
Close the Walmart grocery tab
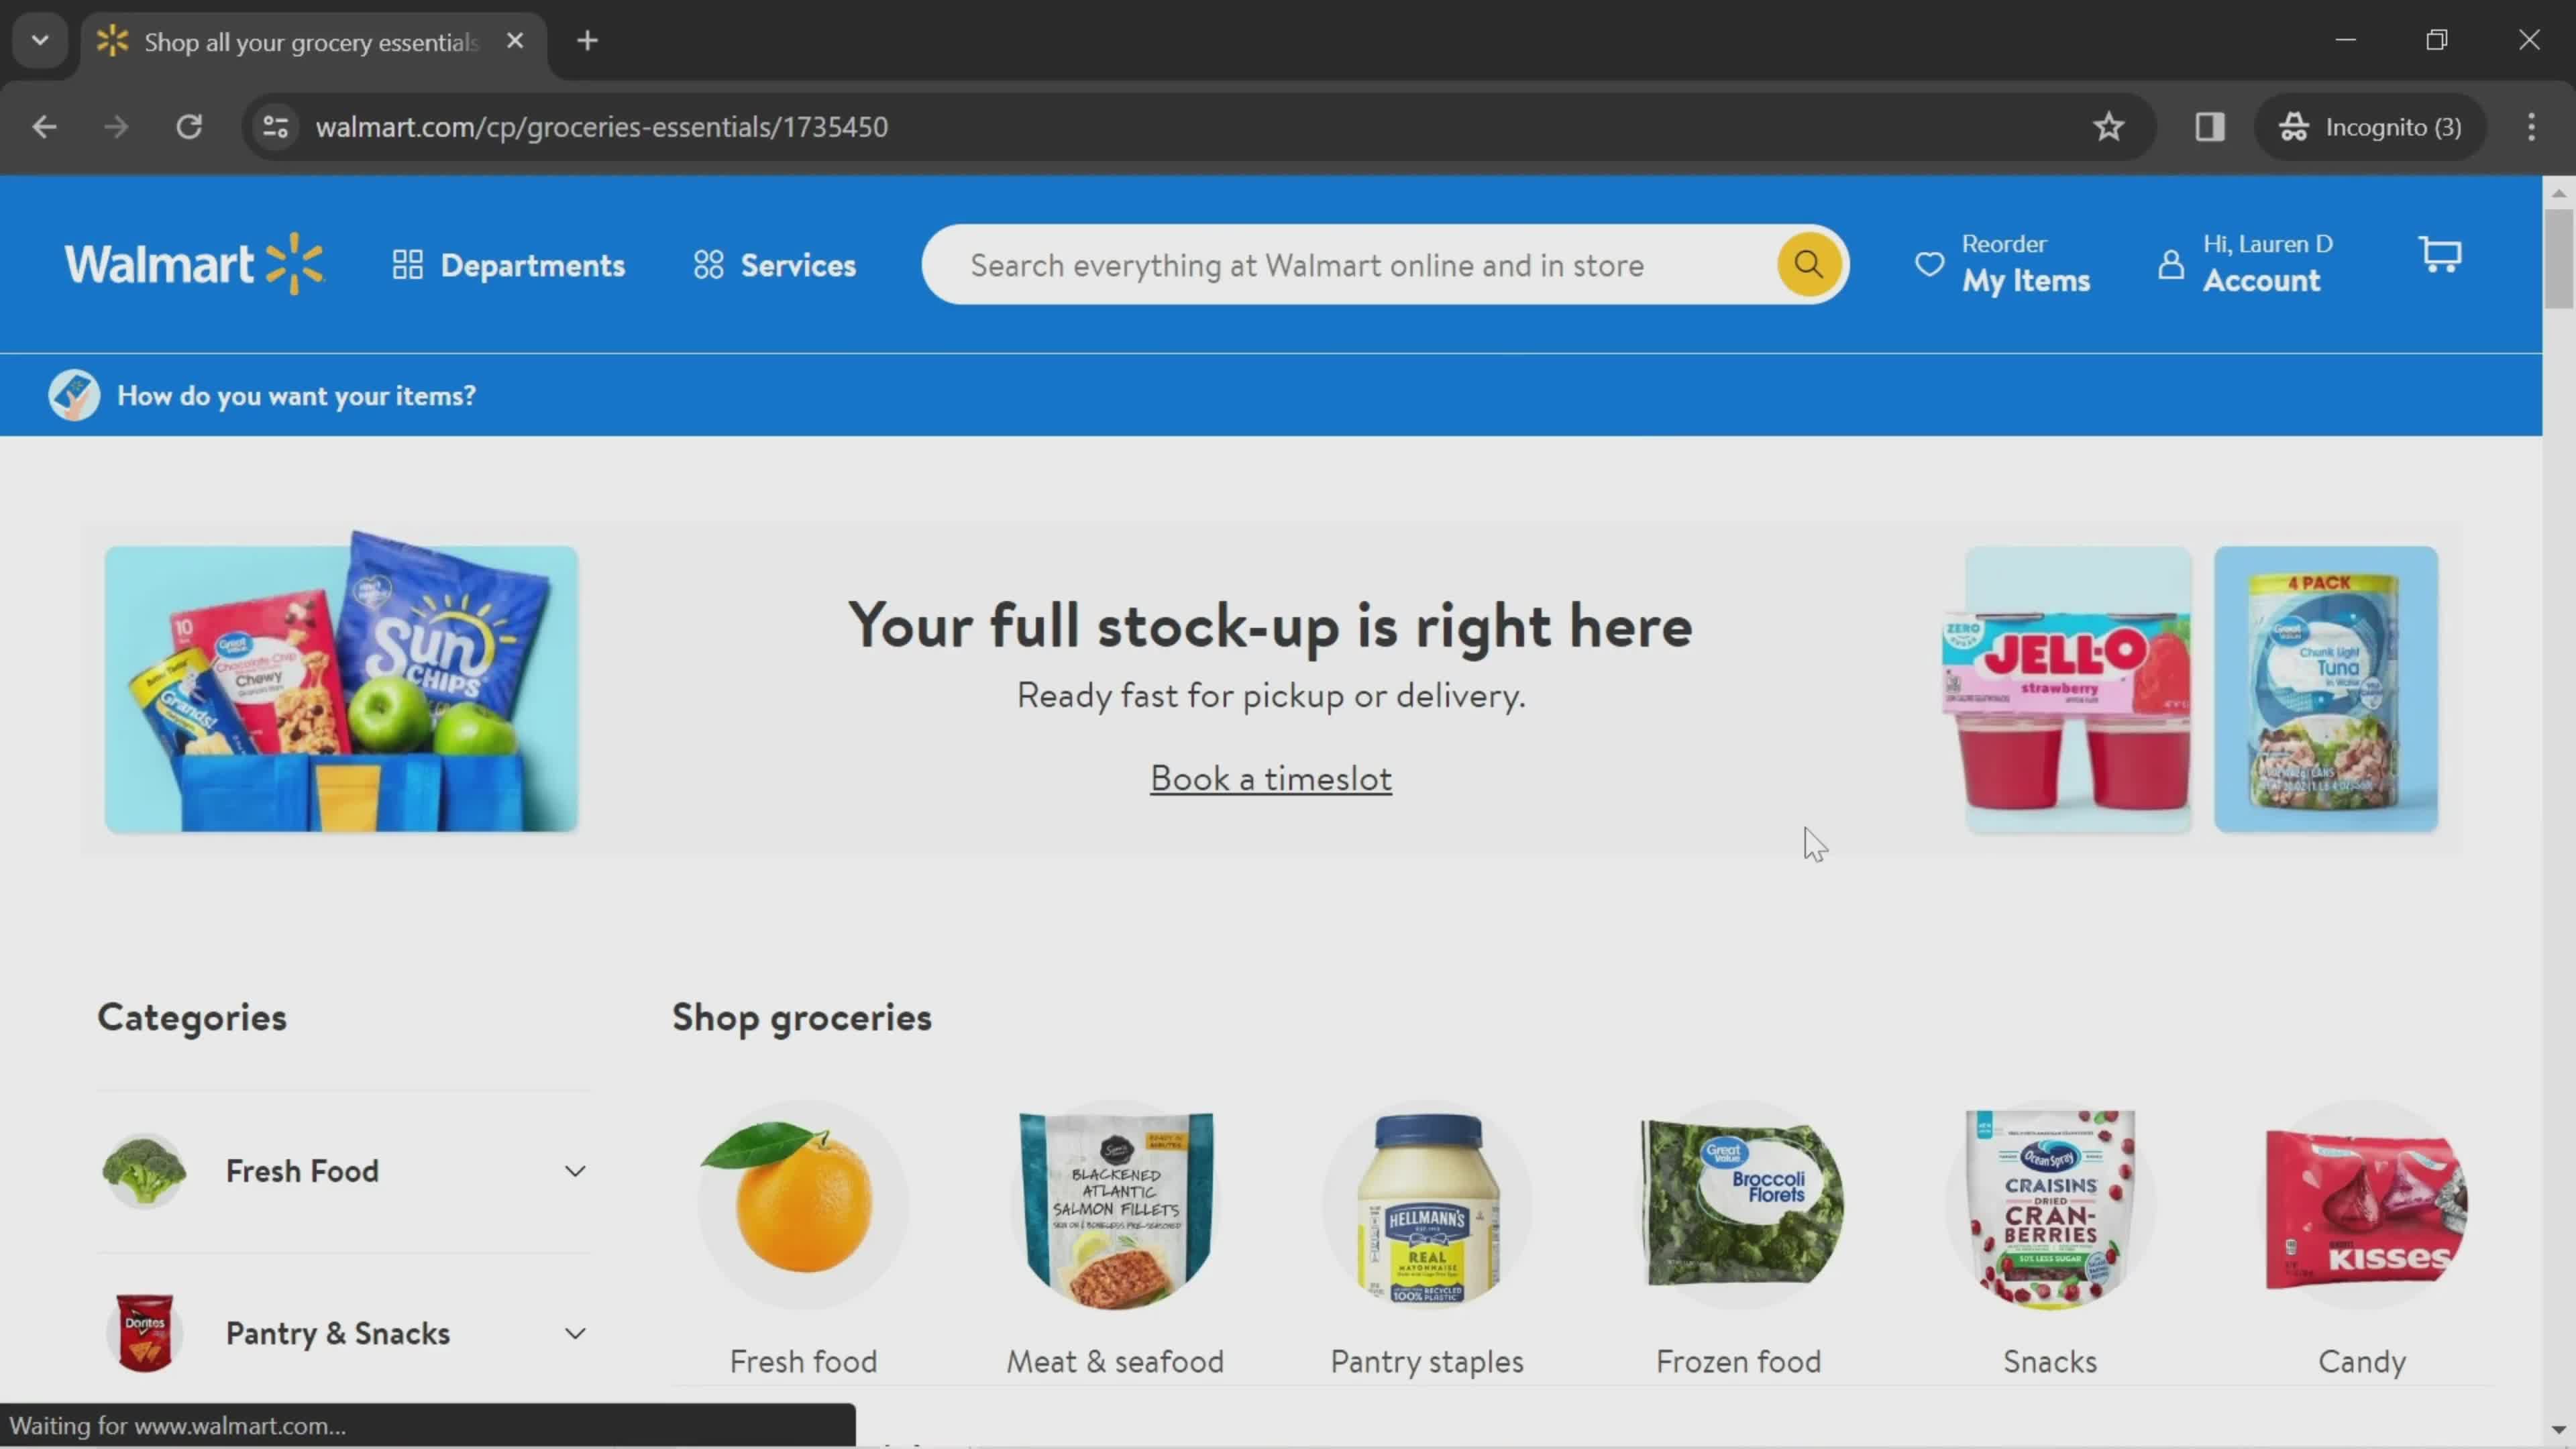point(515,41)
